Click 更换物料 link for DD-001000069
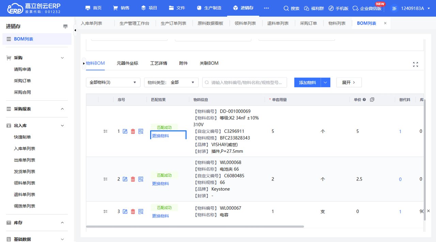This screenshot has height=242, width=436. point(160,136)
